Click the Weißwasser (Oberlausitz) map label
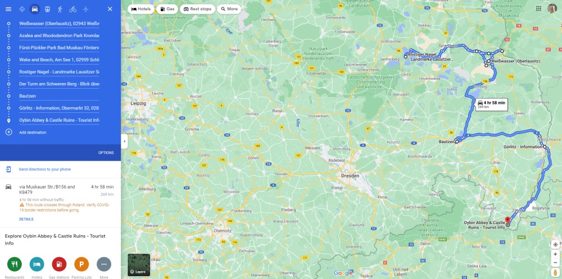 pos(515,61)
